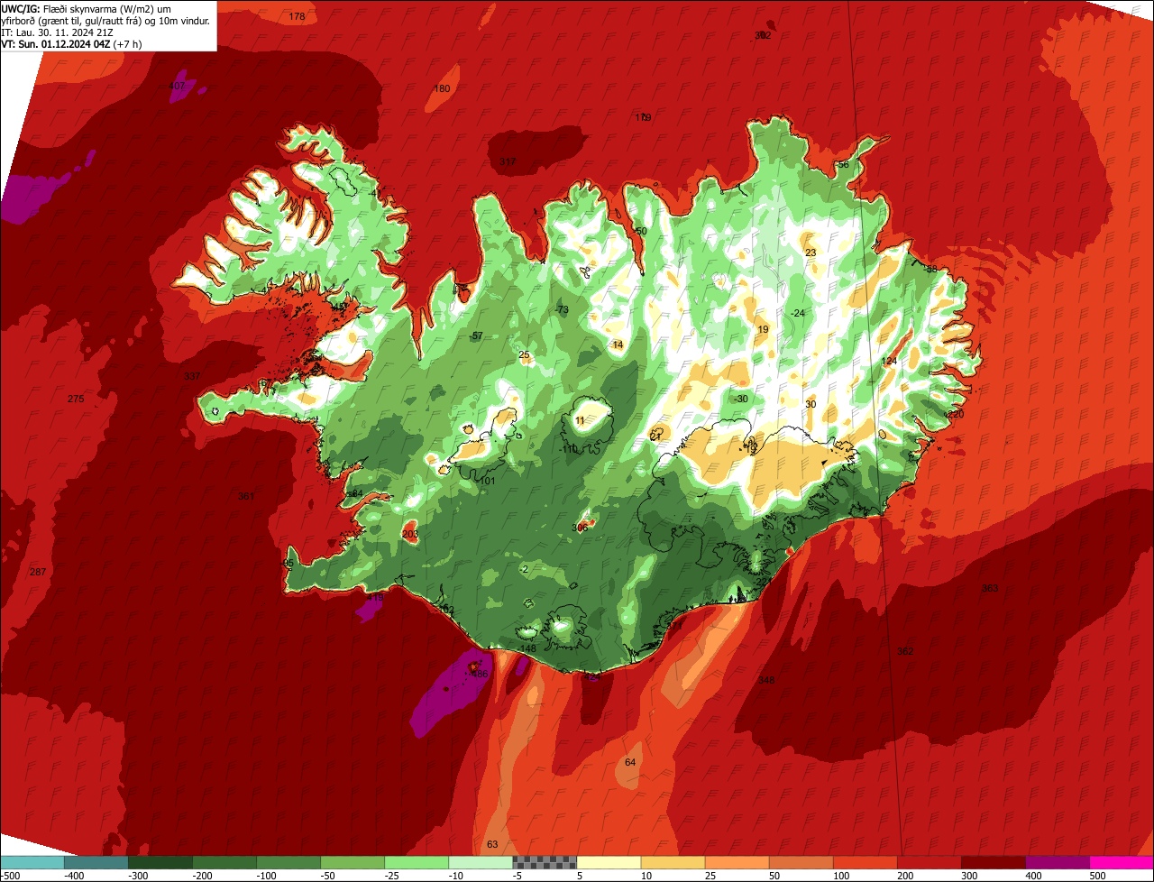Click the south coast value 148
The height and width of the screenshot is (882, 1154).
528,648
